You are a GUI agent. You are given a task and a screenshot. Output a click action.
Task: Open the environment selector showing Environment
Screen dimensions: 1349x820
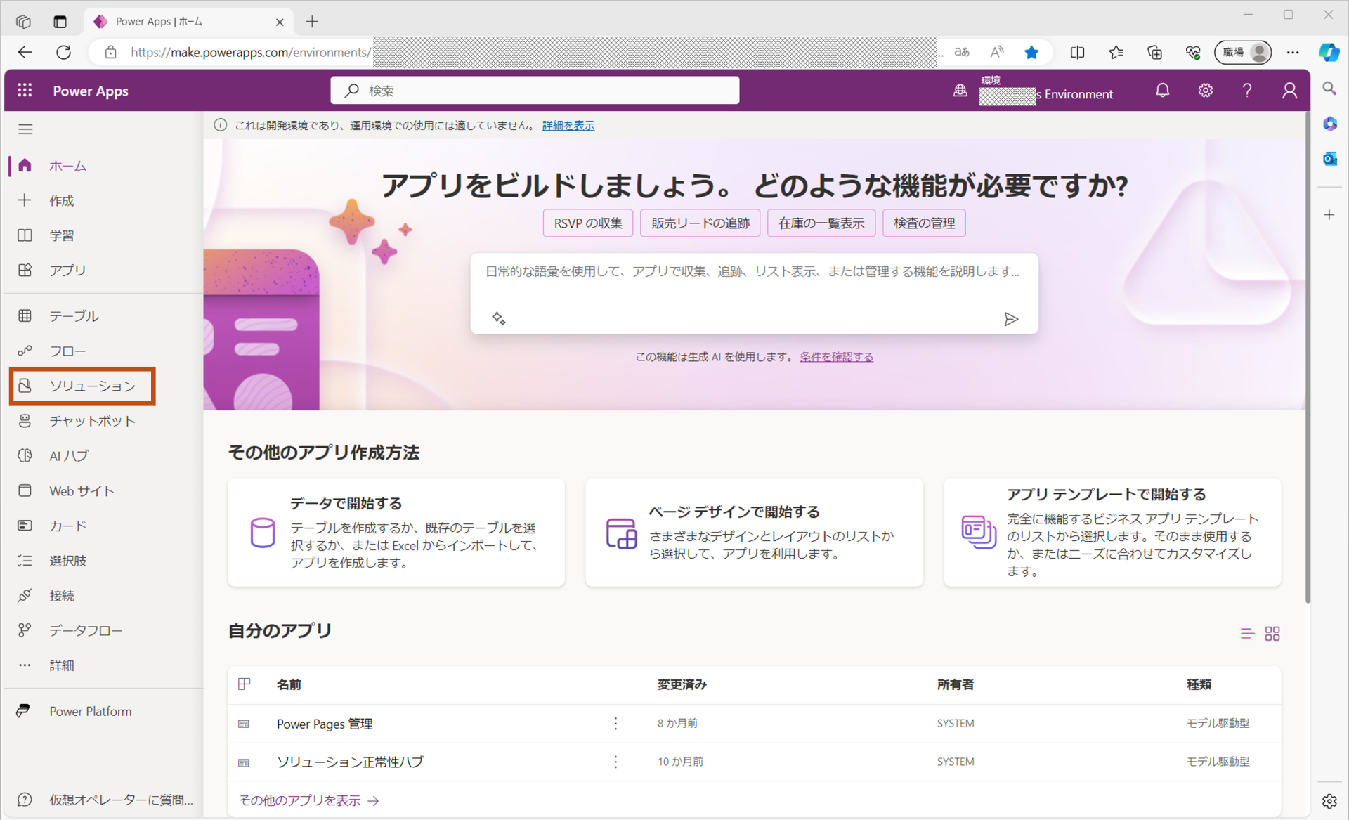click(1046, 91)
